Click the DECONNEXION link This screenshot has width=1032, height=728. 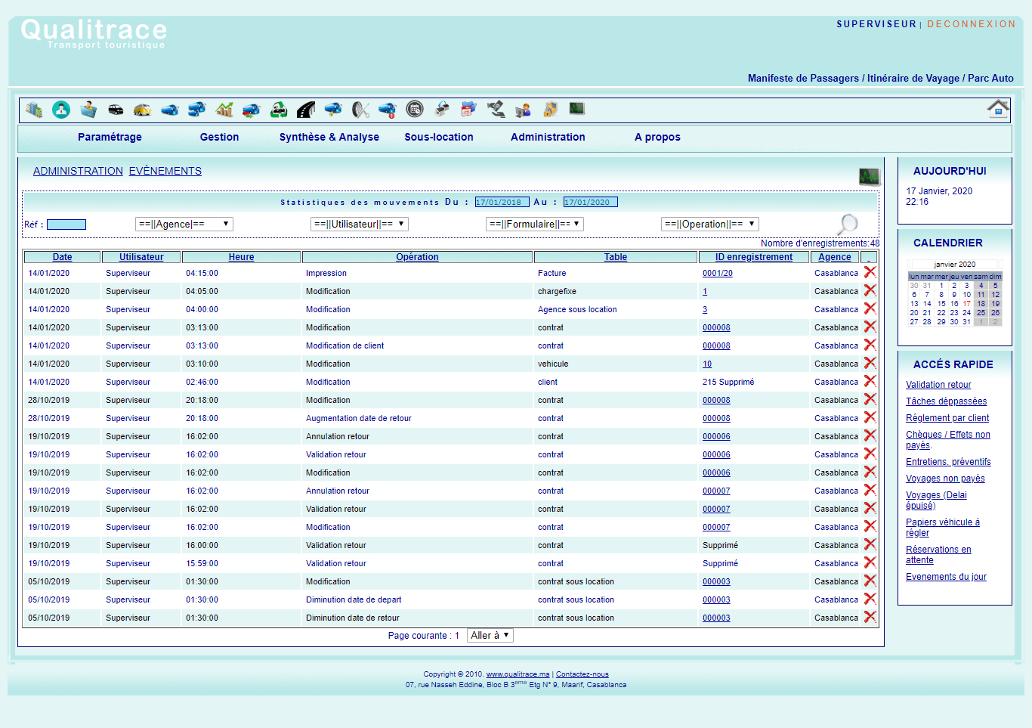[x=971, y=24]
